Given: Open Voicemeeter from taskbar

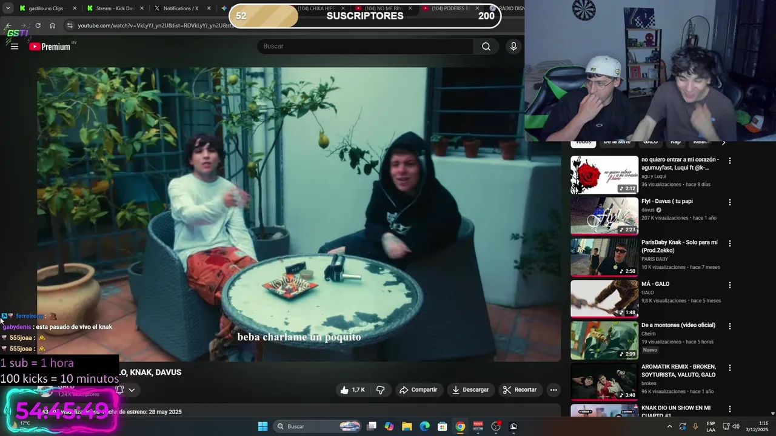Looking at the screenshot, I should coord(478,426).
